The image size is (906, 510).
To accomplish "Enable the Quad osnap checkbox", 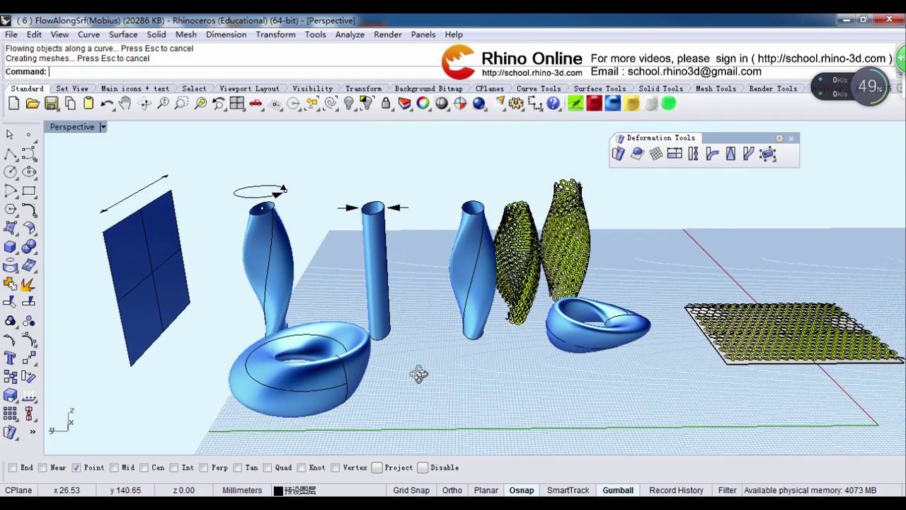I will click(x=268, y=467).
